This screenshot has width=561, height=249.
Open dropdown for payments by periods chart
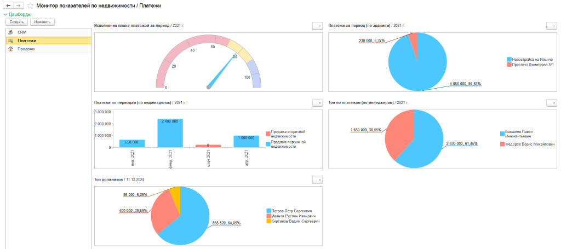click(x=317, y=102)
